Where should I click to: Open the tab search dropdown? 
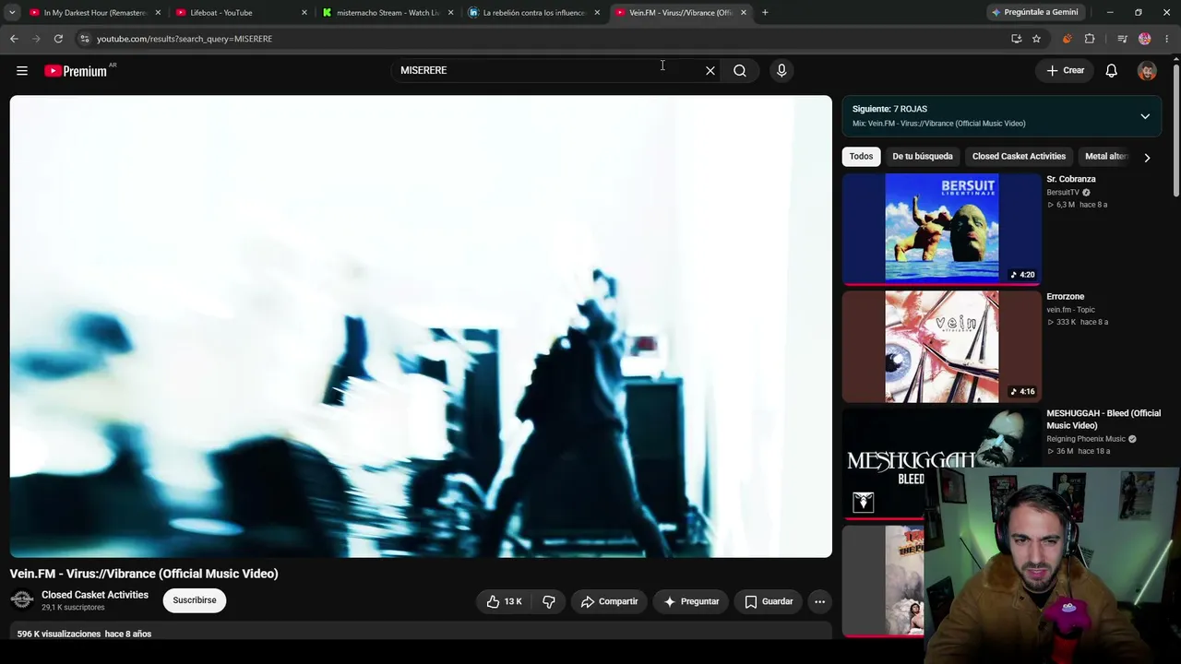tap(12, 13)
